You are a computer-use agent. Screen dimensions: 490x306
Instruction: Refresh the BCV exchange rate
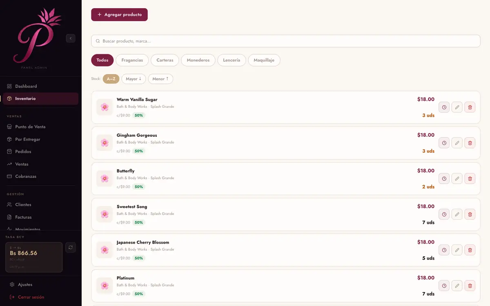[71, 247]
